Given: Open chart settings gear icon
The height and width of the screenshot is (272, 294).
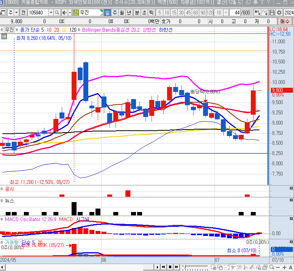Looking at the screenshot, I should click(279, 13).
